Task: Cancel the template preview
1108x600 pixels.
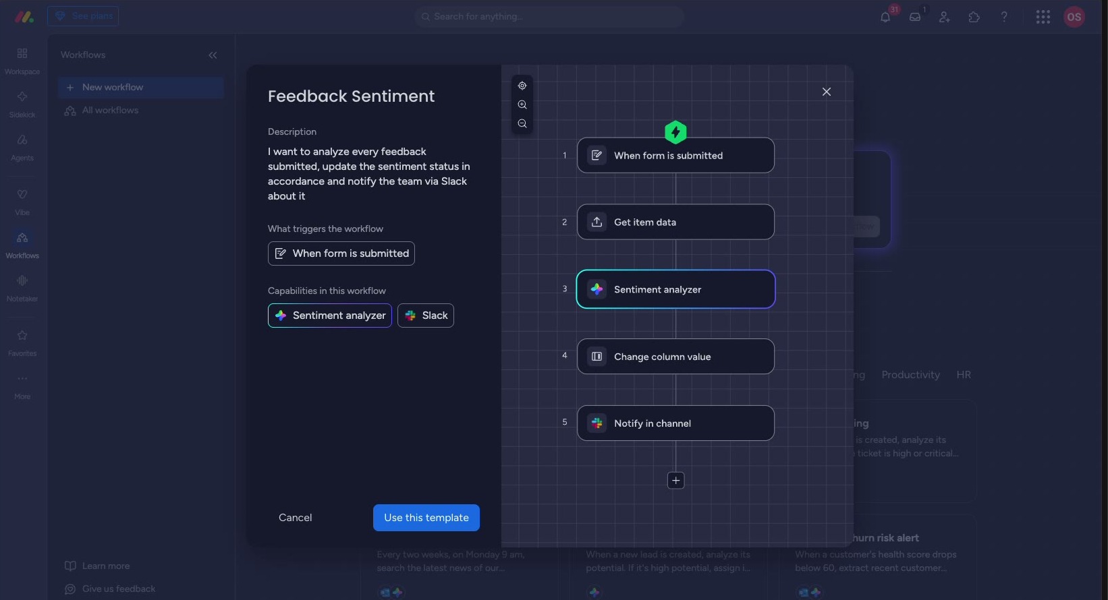Action: (296, 518)
